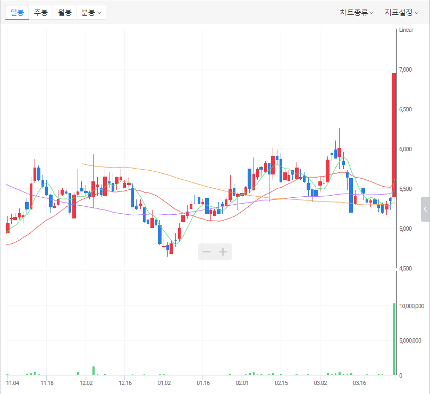Click the 7,000 price axis label
The height and width of the screenshot is (394, 431).
click(405, 69)
